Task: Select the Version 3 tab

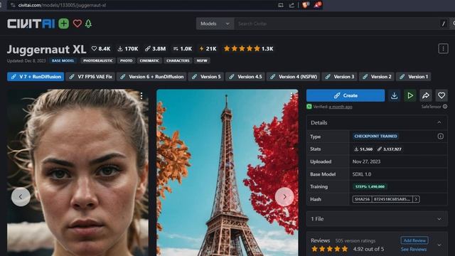Action: (x=340, y=77)
